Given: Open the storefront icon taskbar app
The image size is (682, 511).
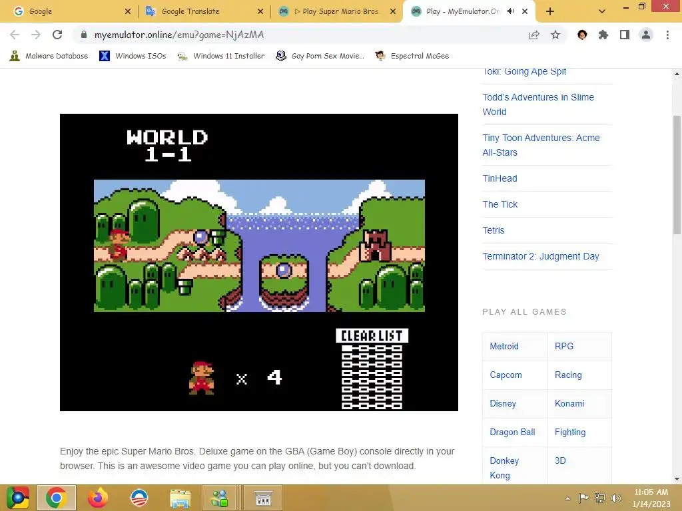Looking at the screenshot, I should [263, 498].
